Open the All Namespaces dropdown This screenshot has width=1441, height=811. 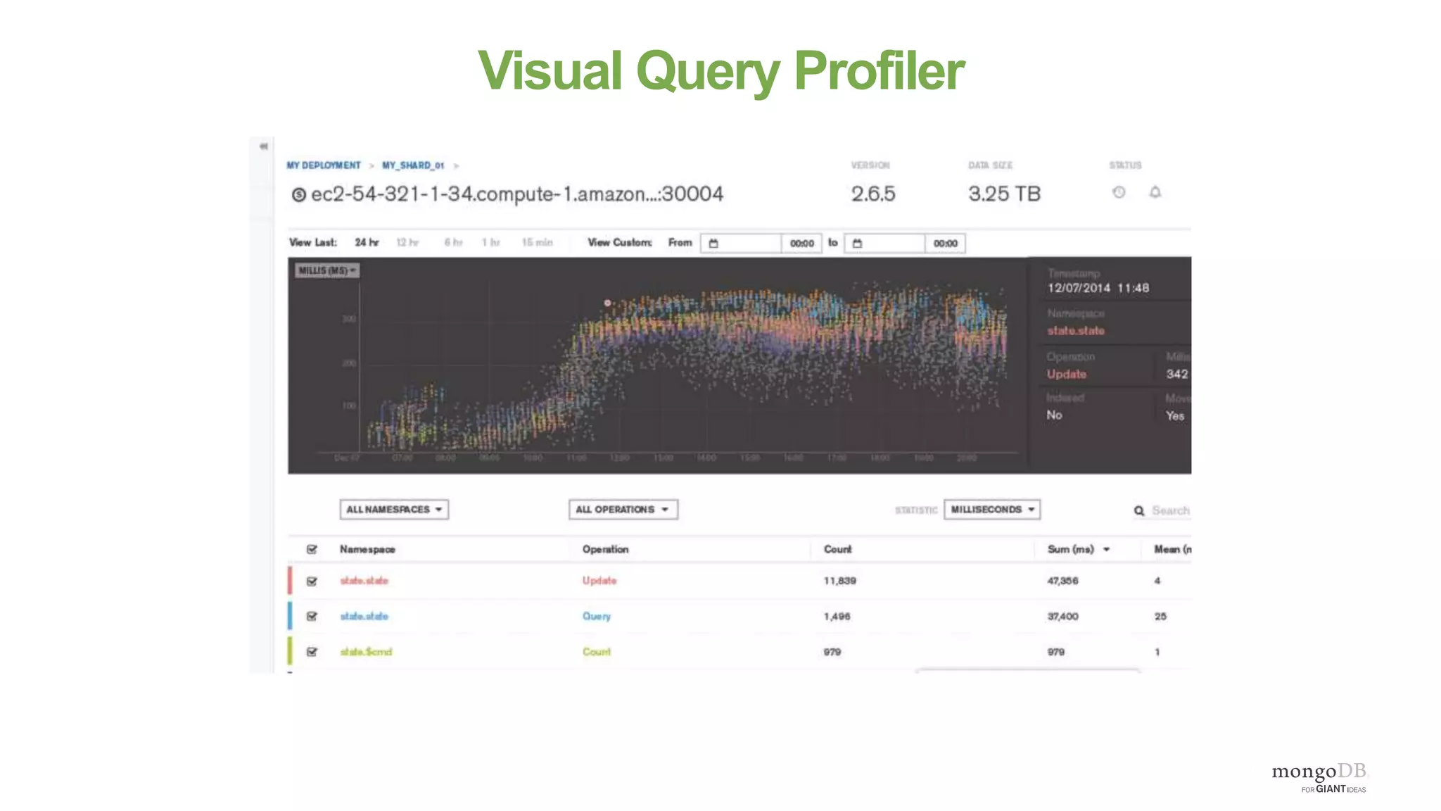point(394,509)
